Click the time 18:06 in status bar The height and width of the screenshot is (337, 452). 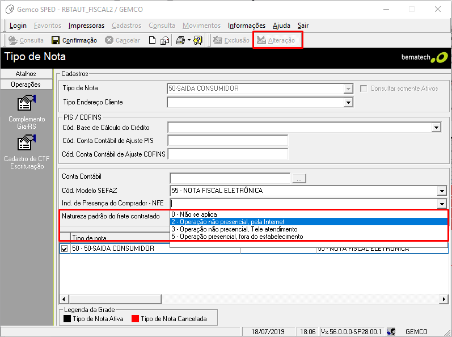pos(307,332)
